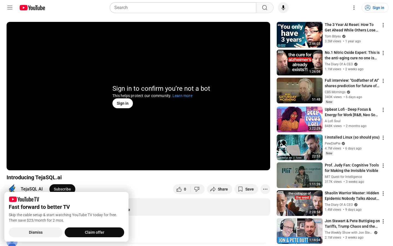Open the settings three-dot menu in the header
This screenshot has width=393, height=246.
(x=354, y=8)
